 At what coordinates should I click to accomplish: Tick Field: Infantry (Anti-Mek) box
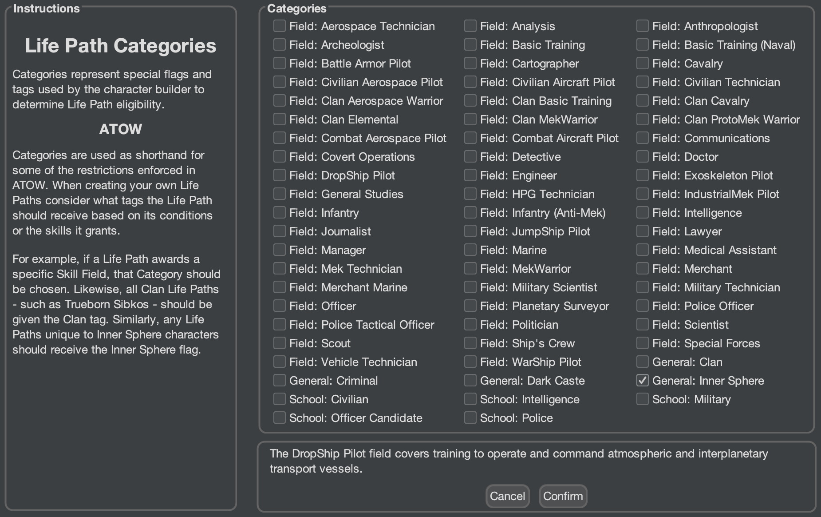(x=470, y=213)
